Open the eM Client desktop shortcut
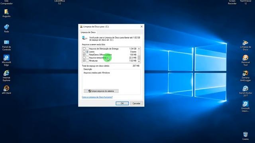 point(6,90)
